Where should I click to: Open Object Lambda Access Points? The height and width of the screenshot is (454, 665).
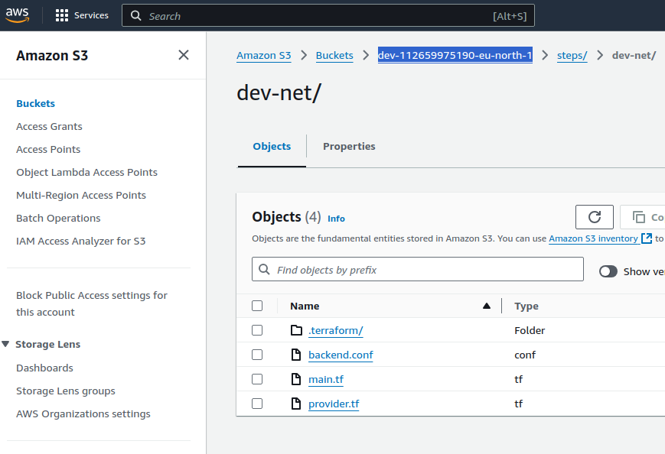click(x=87, y=172)
